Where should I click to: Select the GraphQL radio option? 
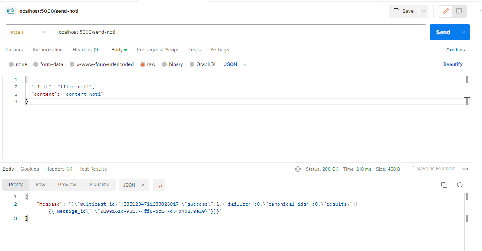(192, 64)
